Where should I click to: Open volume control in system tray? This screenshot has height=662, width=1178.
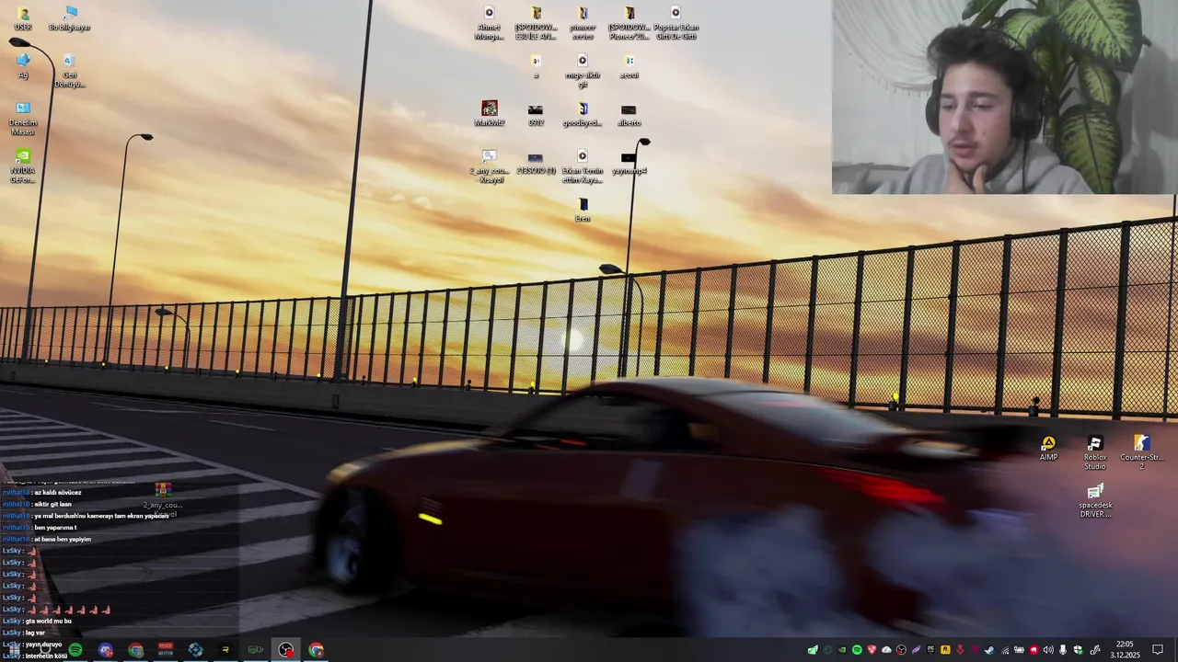1048,650
